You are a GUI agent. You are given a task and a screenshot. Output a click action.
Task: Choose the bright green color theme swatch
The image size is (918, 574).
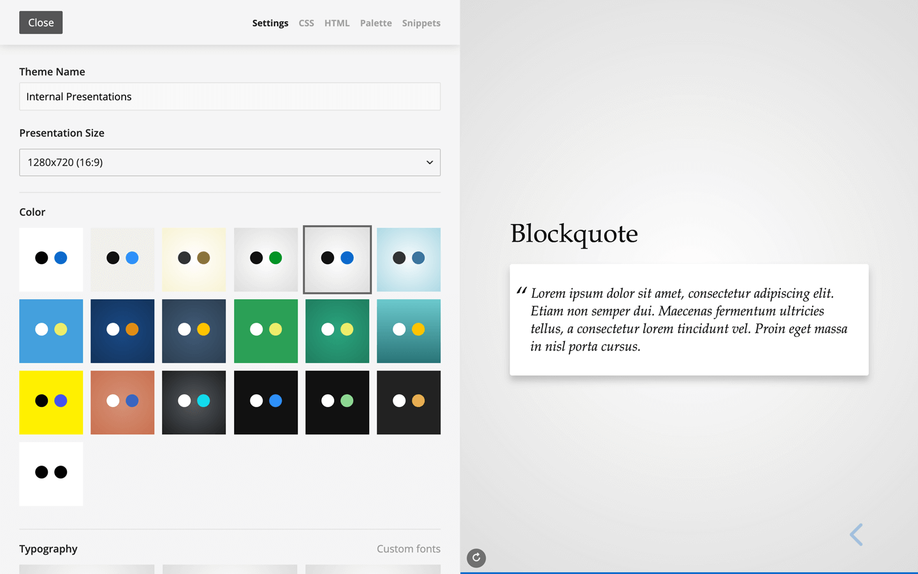pyautogui.click(x=266, y=331)
